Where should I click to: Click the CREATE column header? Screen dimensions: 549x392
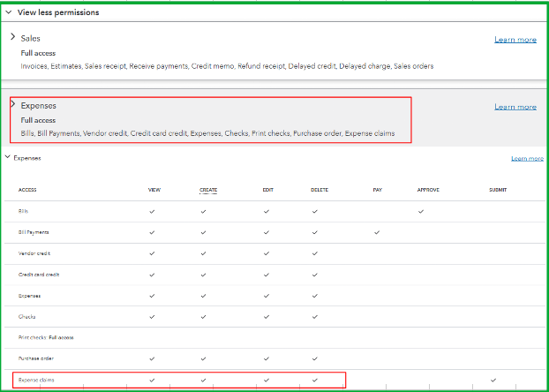pos(208,190)
